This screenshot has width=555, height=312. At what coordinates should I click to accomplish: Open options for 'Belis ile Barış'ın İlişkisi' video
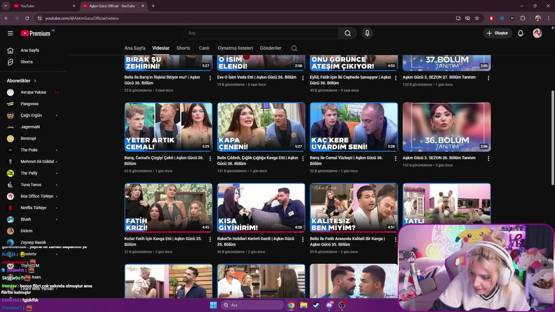(210, 78)
